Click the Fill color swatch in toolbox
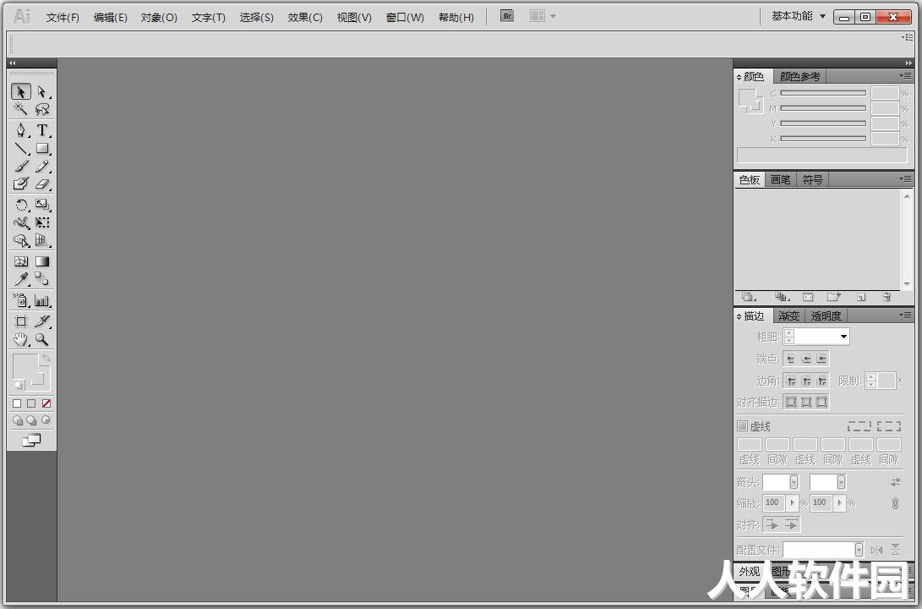 click(25, 366)
